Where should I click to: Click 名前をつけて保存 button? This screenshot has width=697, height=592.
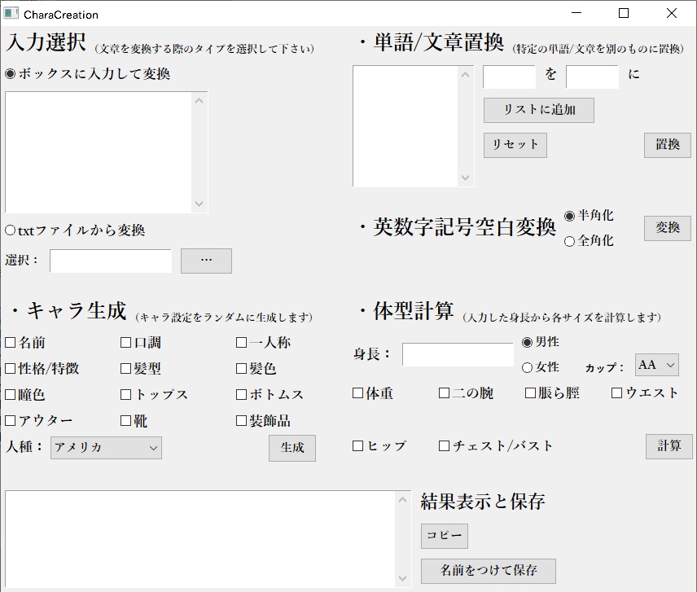489,571
